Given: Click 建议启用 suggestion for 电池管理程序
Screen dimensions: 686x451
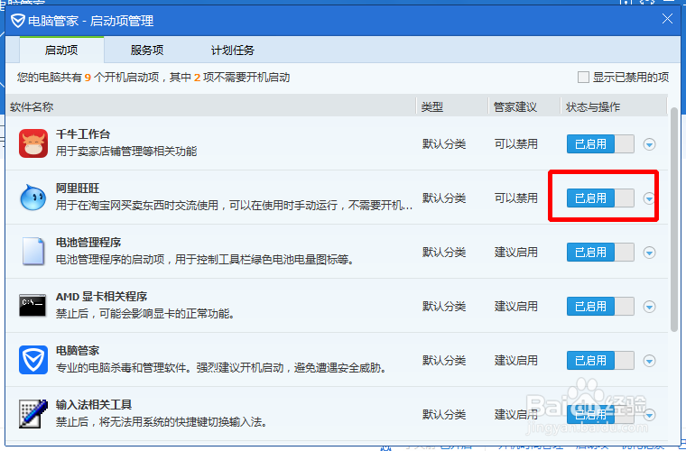Looking at the screenshot, I should pyautogui.click(x=515, y=253).
